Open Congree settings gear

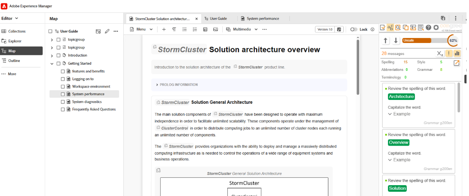(436, 28)
